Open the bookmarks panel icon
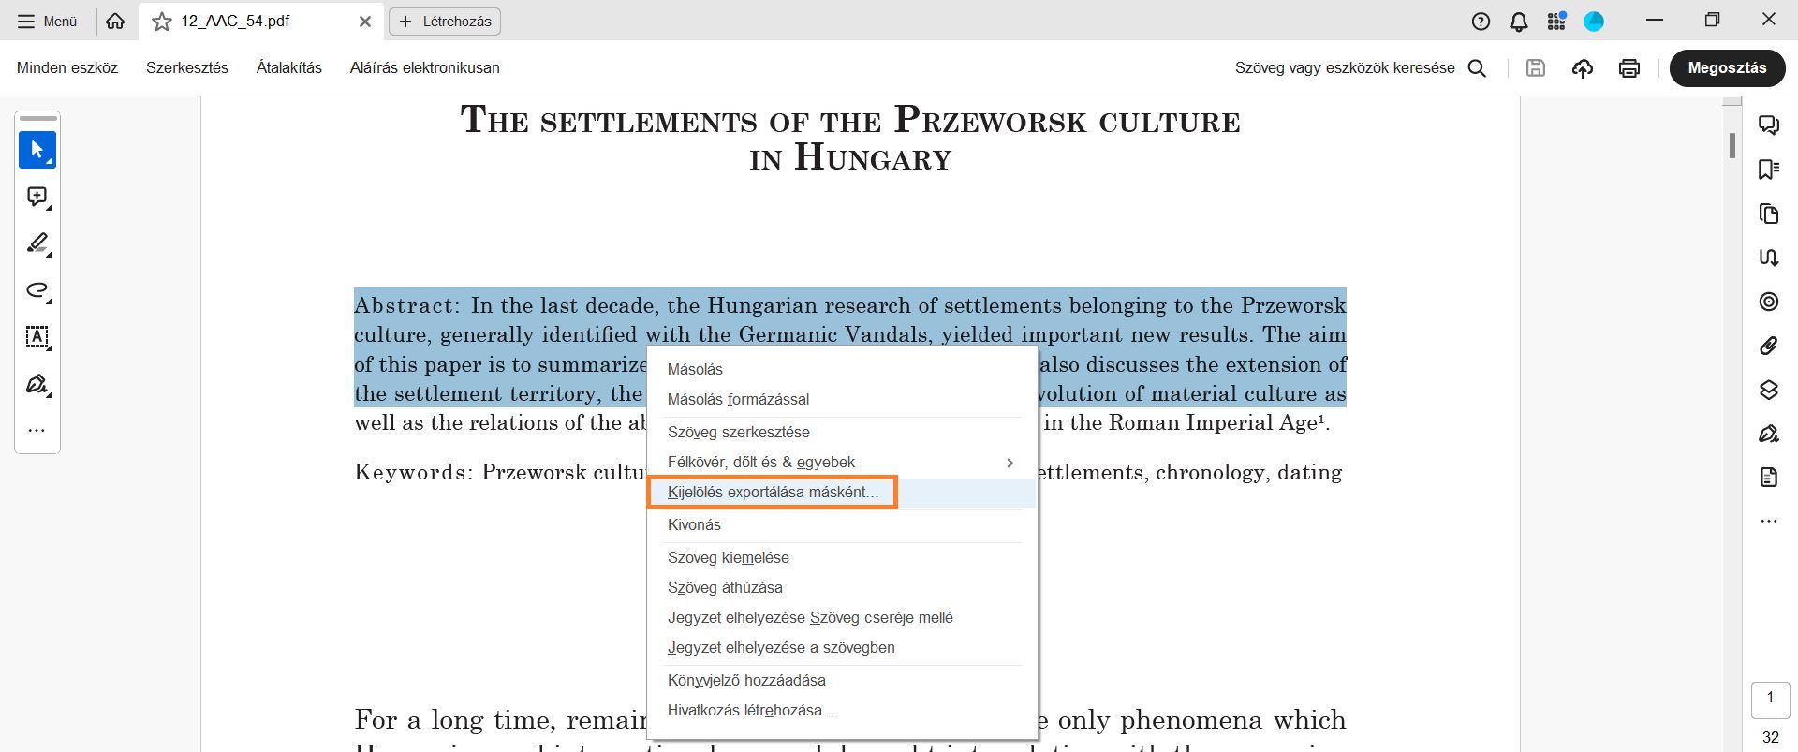Image resolution: width=1798 pixels, height=752 pixels. (1769, 169)
